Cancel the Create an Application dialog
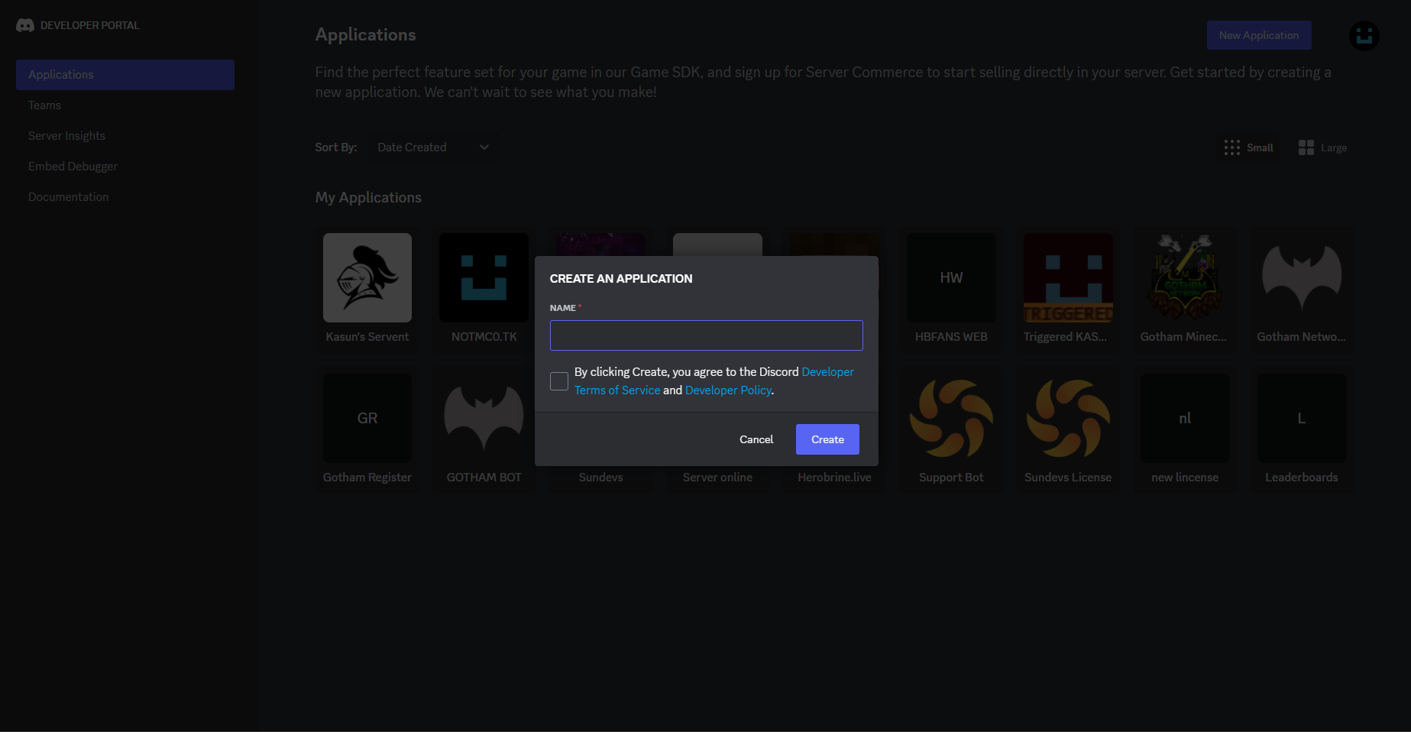 click(x=756, y=439)
